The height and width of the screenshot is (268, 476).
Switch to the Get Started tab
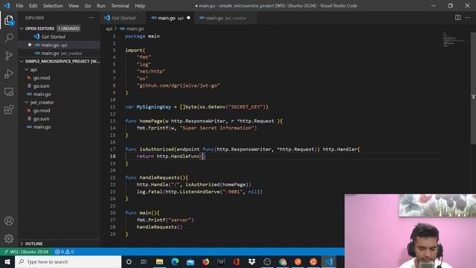point(123,18)
